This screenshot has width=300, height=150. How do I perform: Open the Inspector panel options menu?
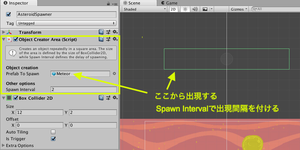click(x=115, y=4)
